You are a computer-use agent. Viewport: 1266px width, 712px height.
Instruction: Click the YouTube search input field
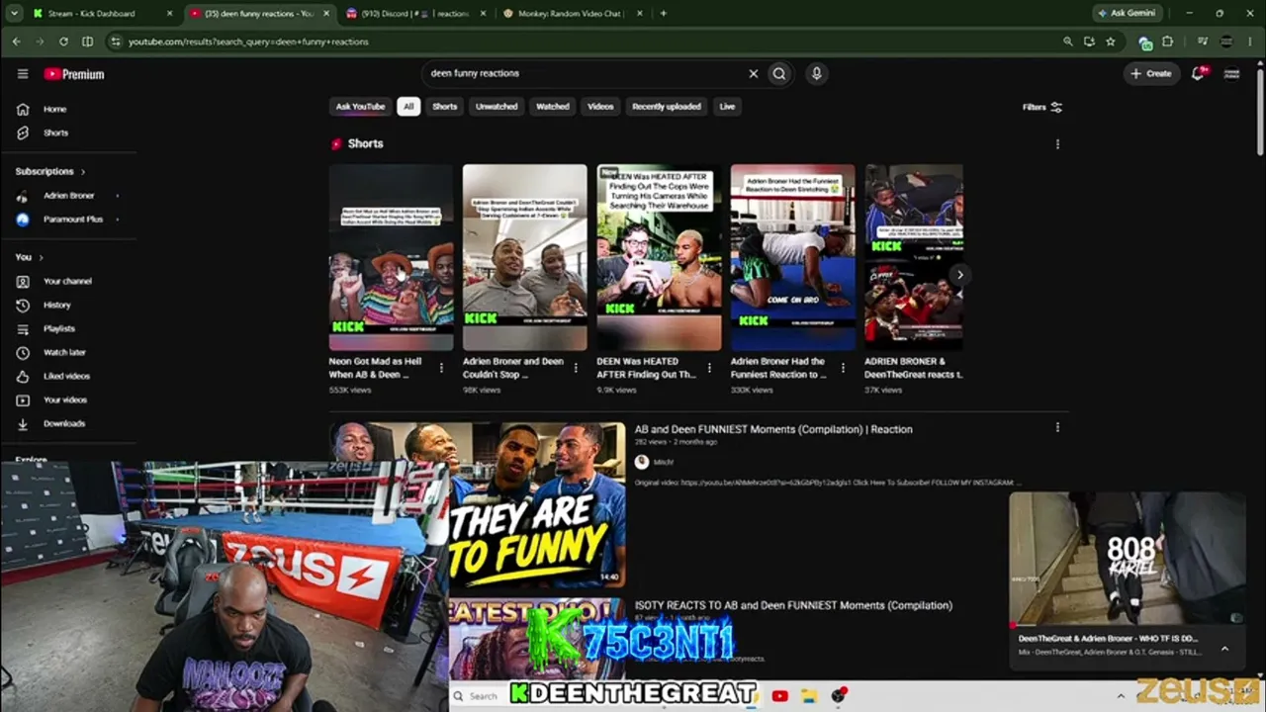[586, 73]
